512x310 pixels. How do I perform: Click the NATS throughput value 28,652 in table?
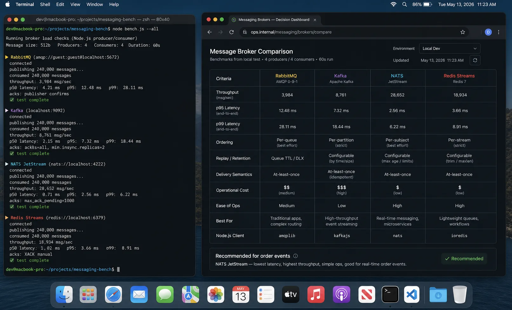tap(397, 95)
